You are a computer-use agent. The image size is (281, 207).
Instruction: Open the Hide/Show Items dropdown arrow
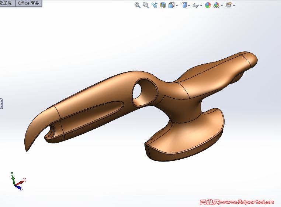pos(201,6)
